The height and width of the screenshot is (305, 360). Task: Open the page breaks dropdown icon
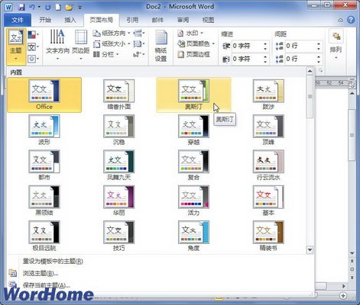point(139,34)
